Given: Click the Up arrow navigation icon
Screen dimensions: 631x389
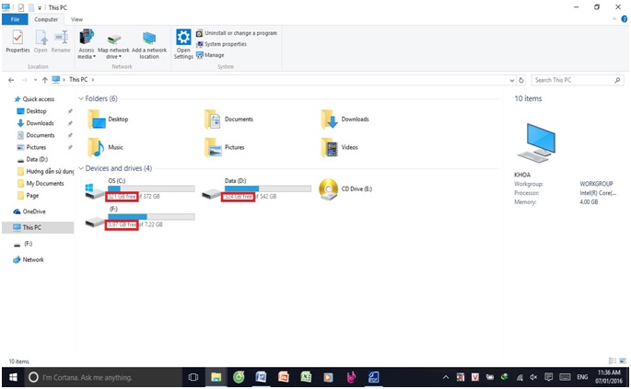Looking at the screenshot, I should [x=45, y=80].
